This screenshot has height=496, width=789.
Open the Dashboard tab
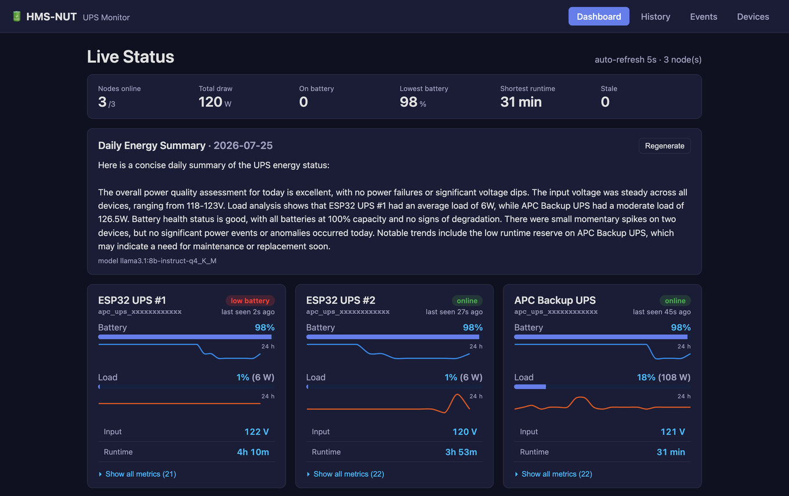tap(599, 16)
